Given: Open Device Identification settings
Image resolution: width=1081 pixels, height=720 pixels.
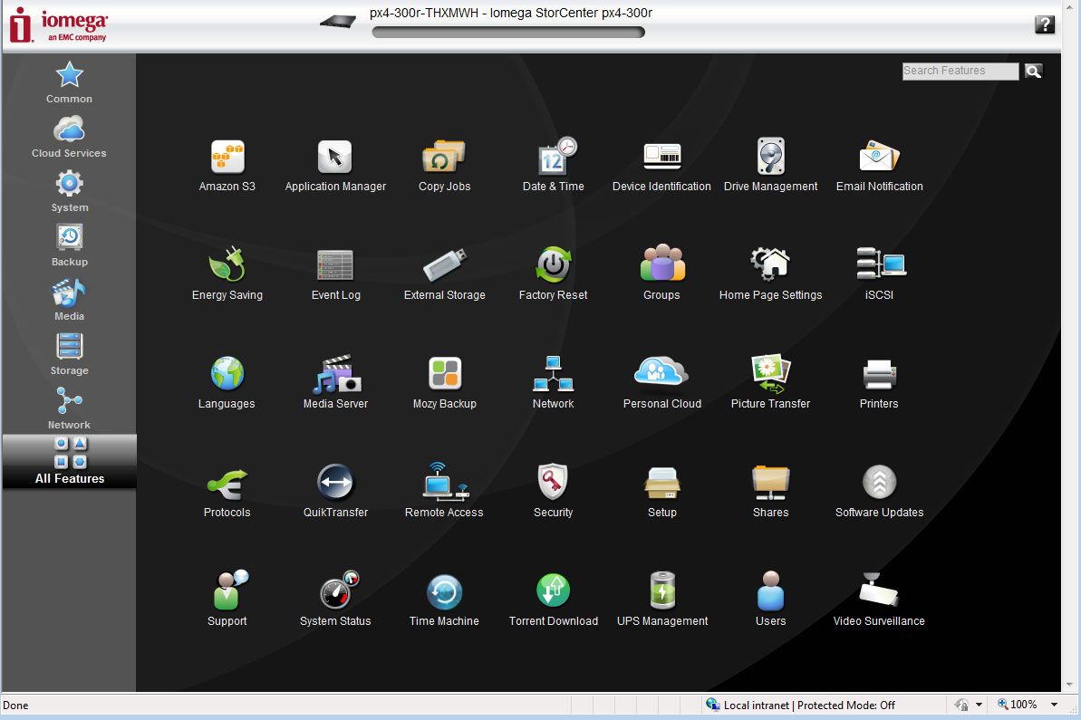Looking at the screenshot, I should (661, 166).
